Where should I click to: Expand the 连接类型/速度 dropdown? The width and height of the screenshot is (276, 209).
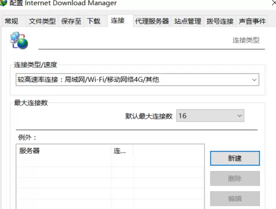[x=137, y=79]
